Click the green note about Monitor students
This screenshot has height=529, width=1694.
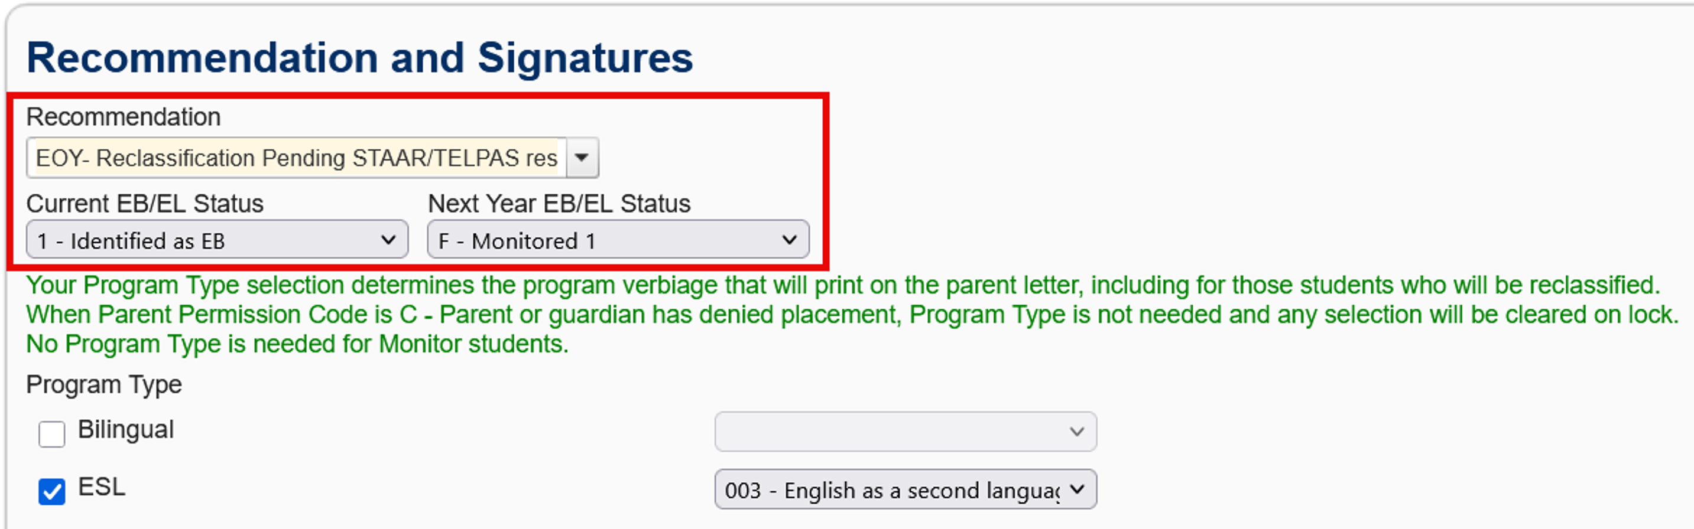[297, 344]
